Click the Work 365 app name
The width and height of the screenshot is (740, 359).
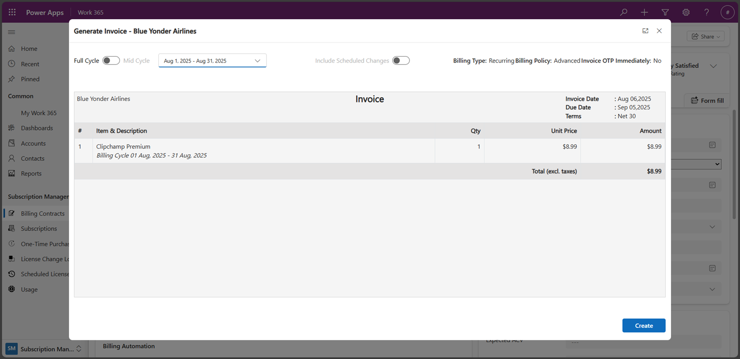[91, 12]
